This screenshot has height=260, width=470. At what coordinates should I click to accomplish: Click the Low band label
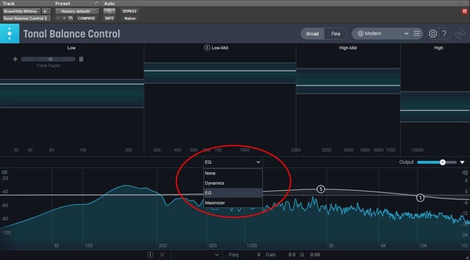coord(71,48)
